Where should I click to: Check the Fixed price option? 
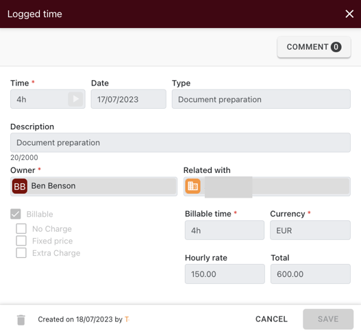point(21,241)
